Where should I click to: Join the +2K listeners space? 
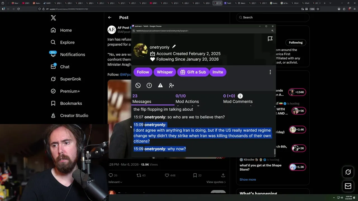(298, 148)
